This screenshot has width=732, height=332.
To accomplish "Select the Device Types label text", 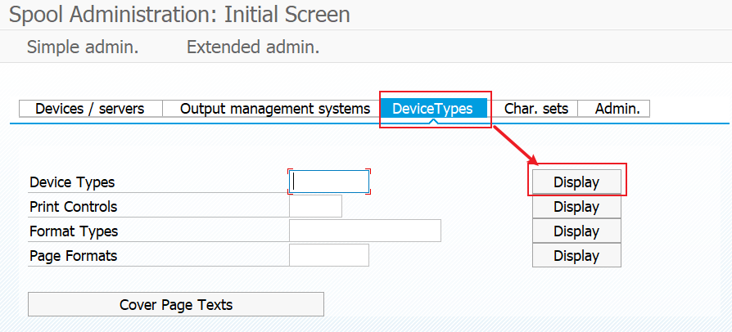I will tap(72, 182).
